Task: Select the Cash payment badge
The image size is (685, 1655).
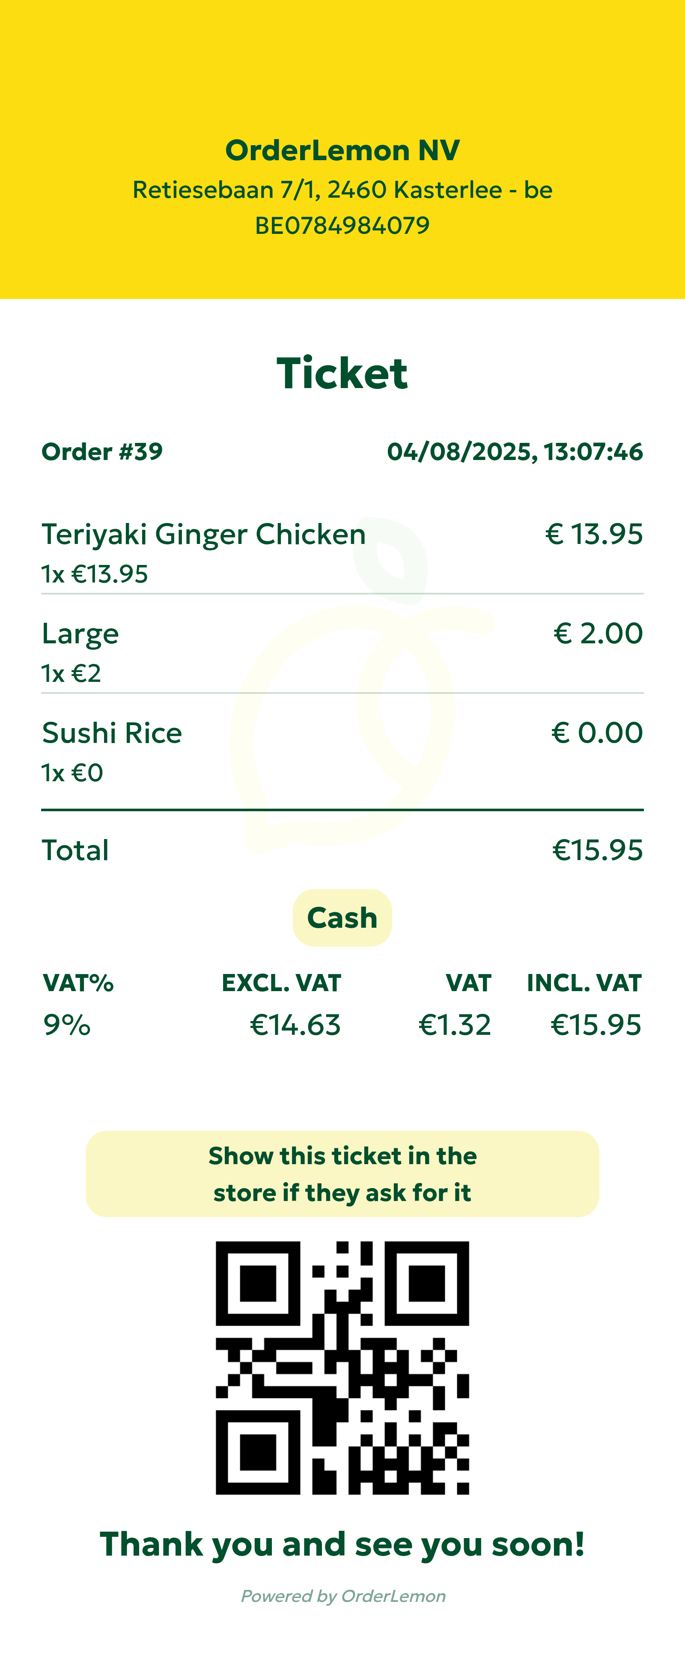Action: [342, 917]
